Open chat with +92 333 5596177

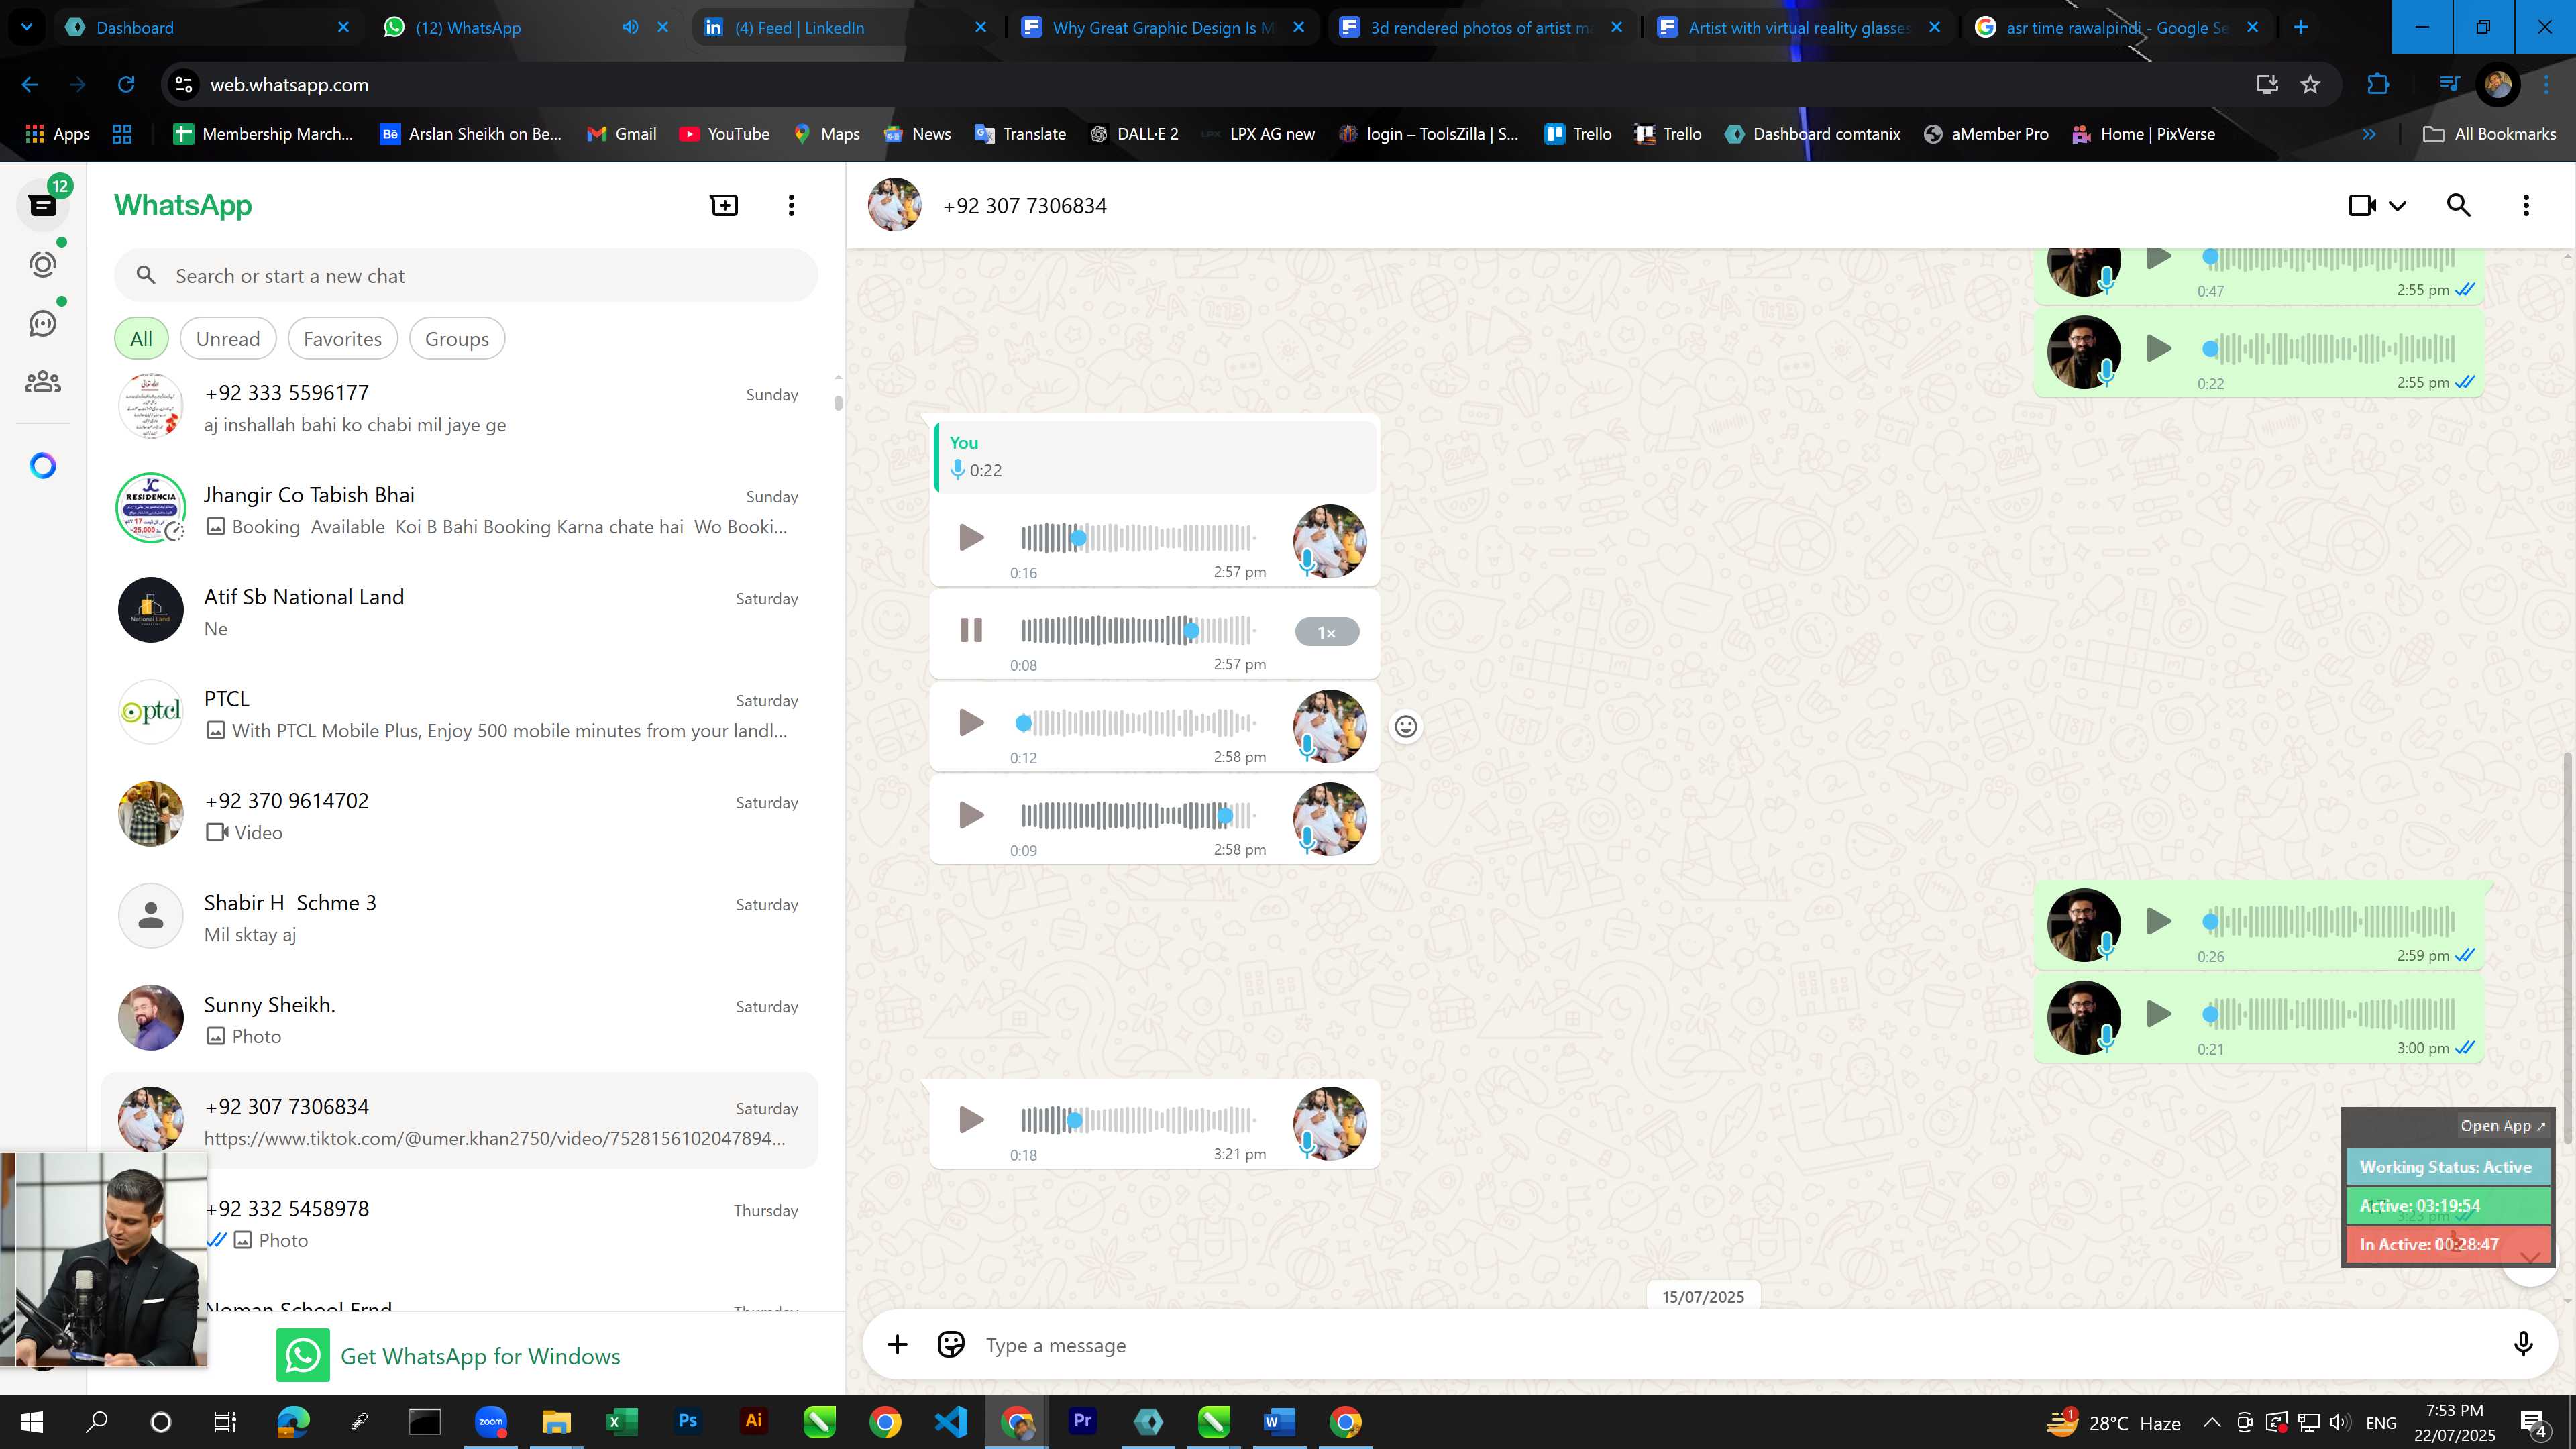click(x=460, y=408)
